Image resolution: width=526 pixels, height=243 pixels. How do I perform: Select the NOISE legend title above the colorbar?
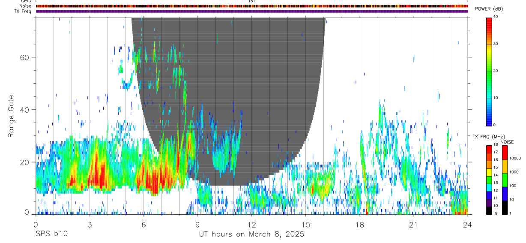(507, 142)
